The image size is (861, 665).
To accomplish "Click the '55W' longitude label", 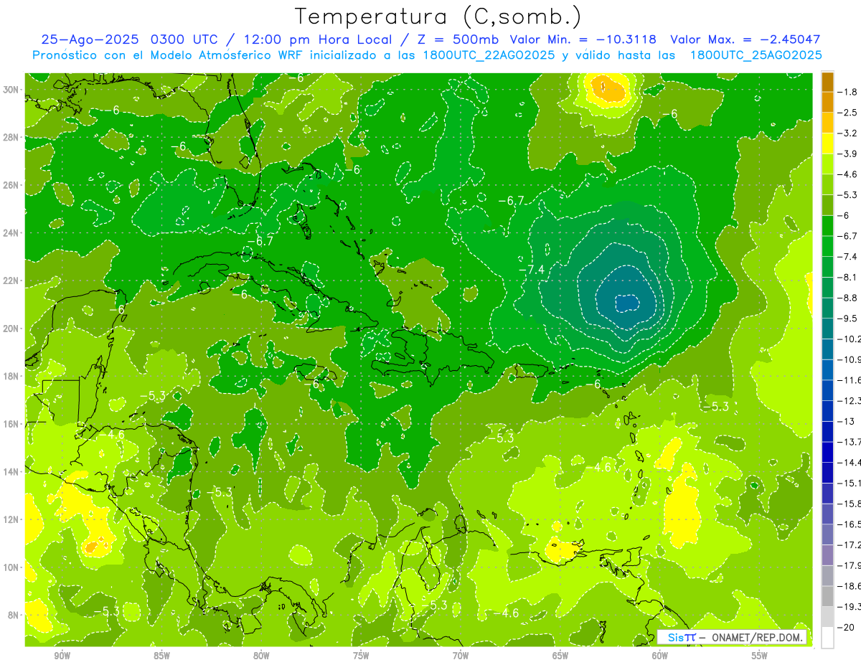I will point(759,656).
